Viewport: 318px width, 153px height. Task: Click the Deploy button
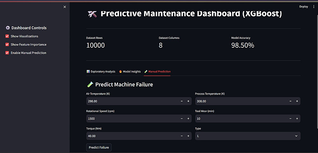[304, 6]
